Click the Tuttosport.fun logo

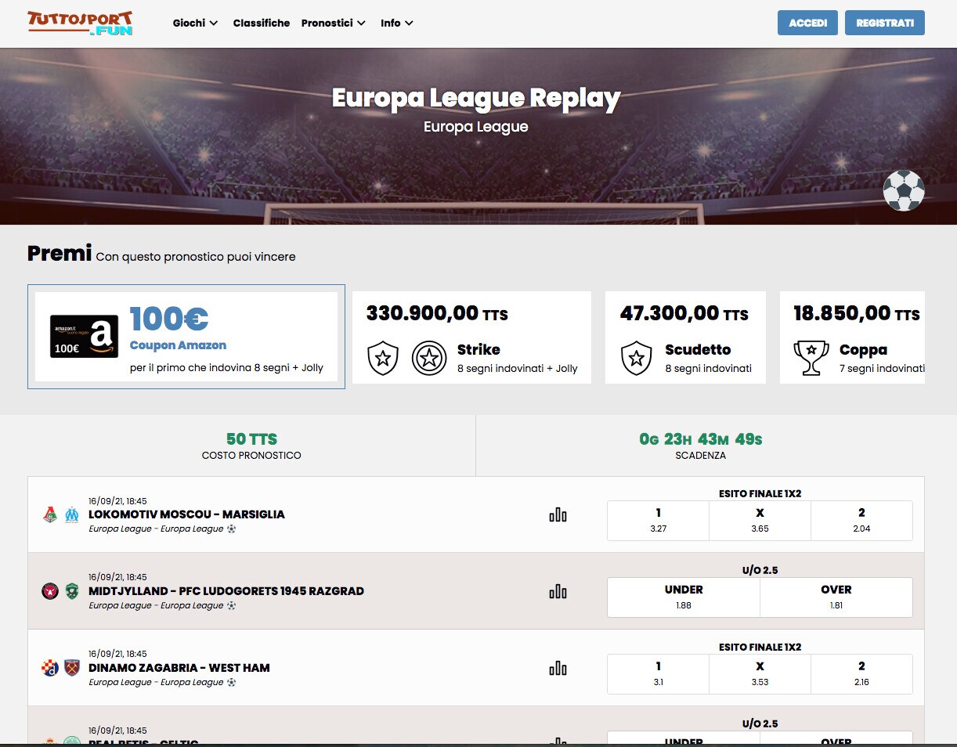[80, 23]
